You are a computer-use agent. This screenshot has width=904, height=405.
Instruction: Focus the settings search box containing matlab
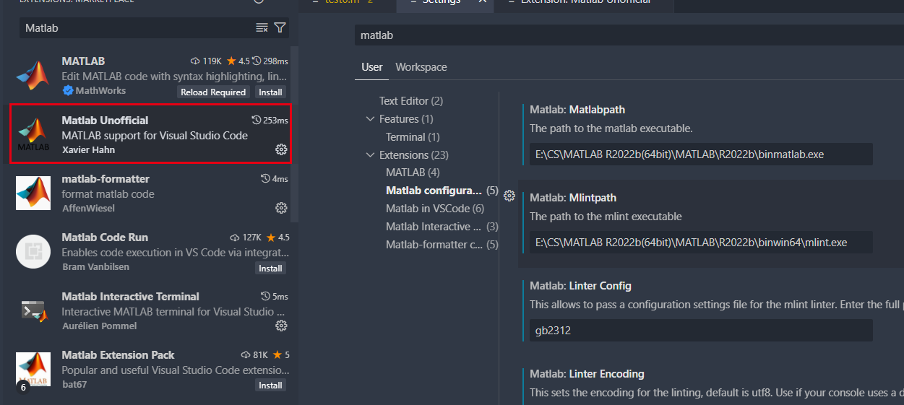click(629, 35)
